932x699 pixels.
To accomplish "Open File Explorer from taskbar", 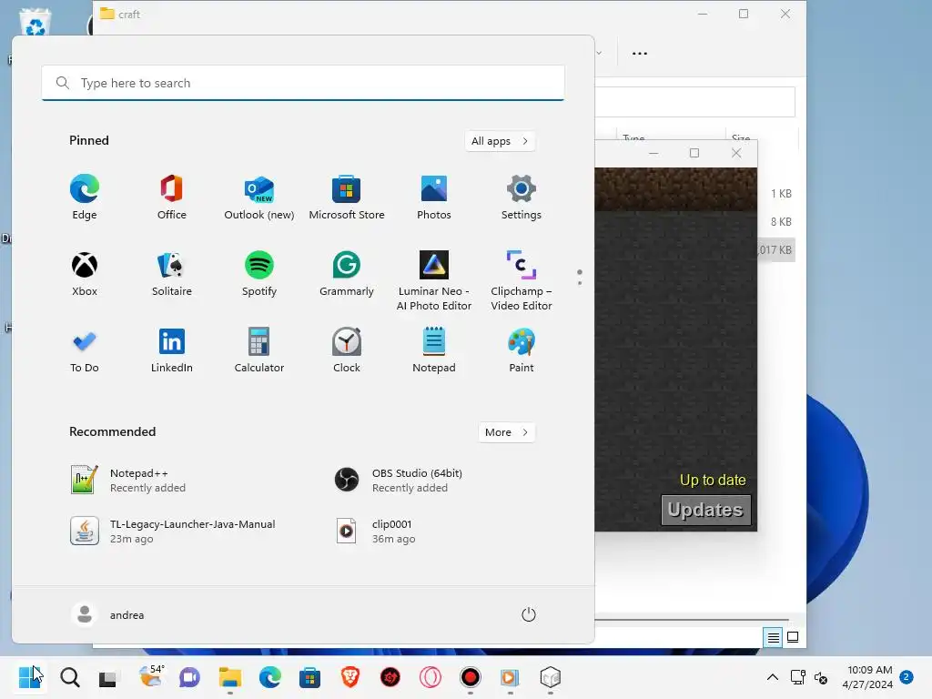I will (x=230, y=677).
